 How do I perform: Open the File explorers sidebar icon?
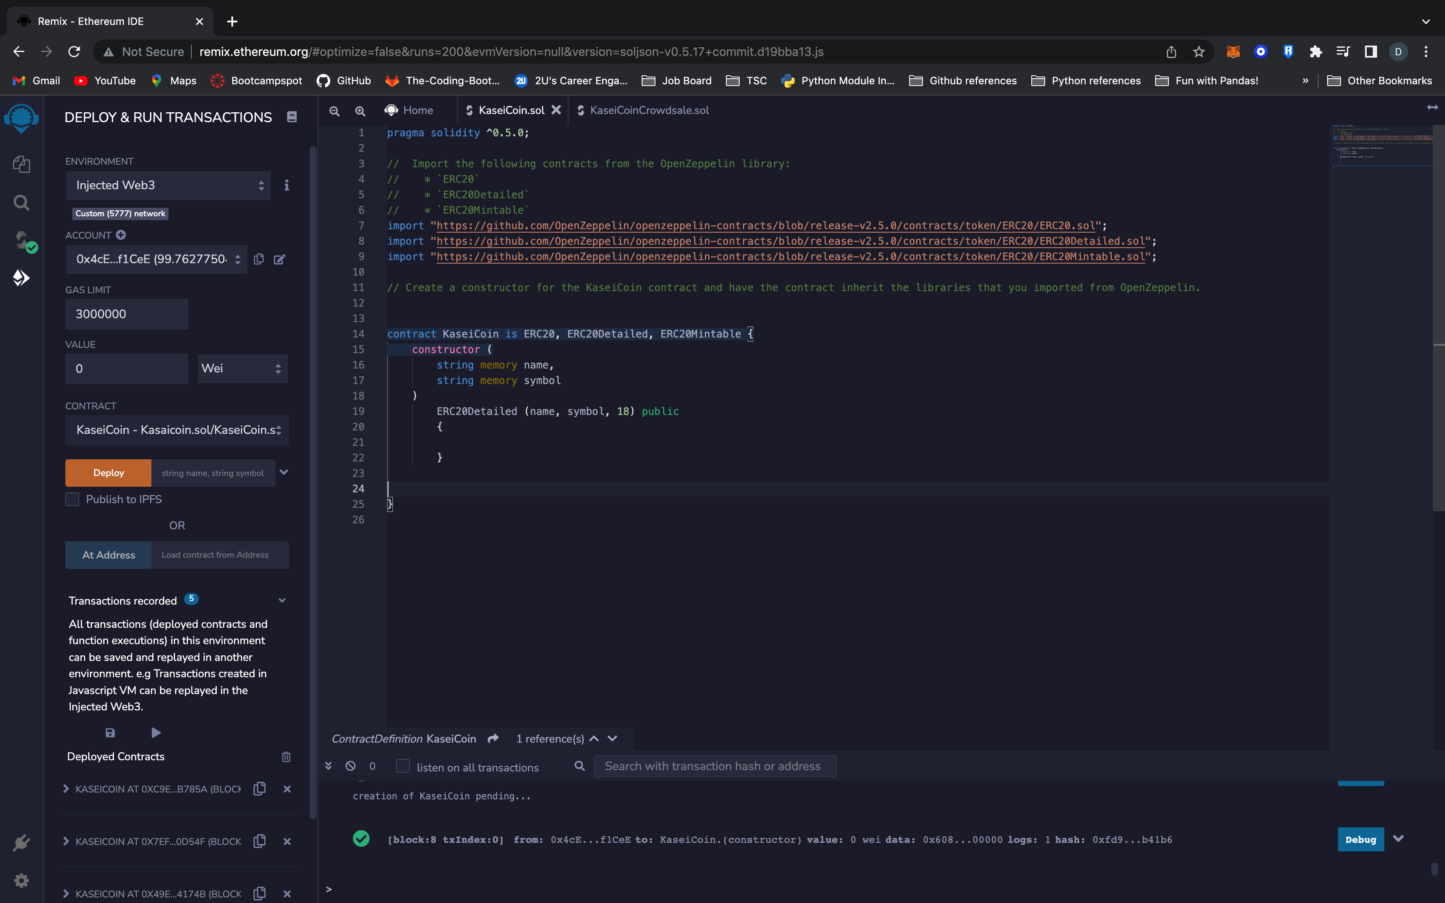coord(22,164)
